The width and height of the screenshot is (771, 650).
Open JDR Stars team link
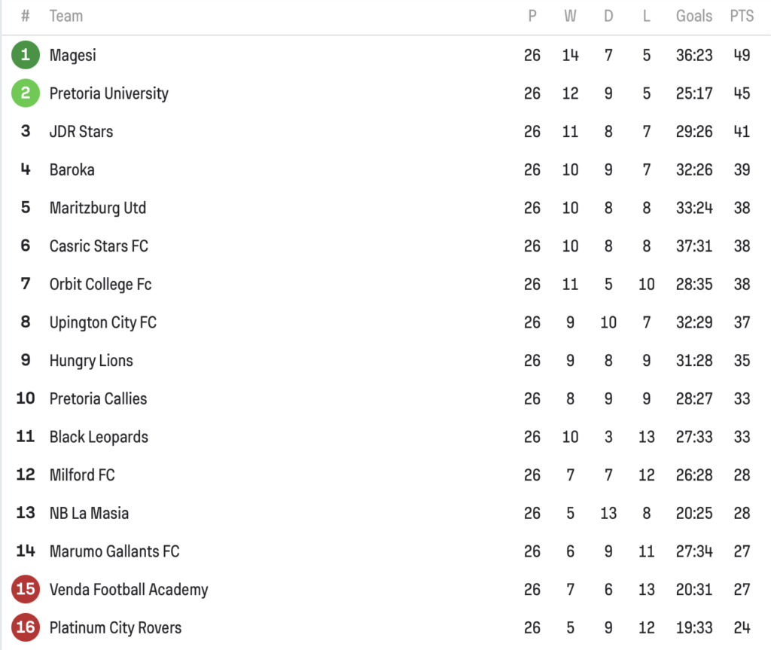pos(81,132)
